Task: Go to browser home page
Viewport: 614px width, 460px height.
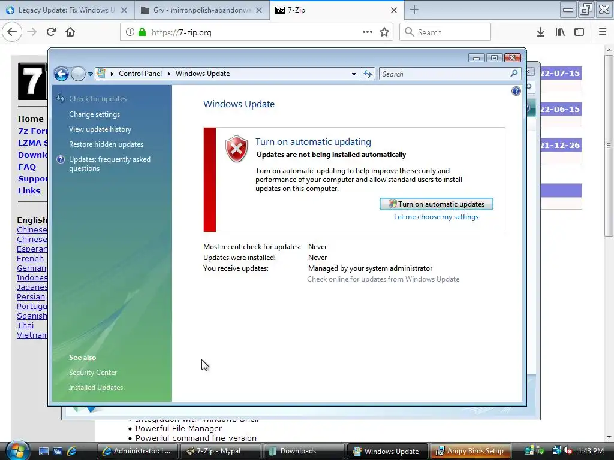Action: (x=70, y=32)
